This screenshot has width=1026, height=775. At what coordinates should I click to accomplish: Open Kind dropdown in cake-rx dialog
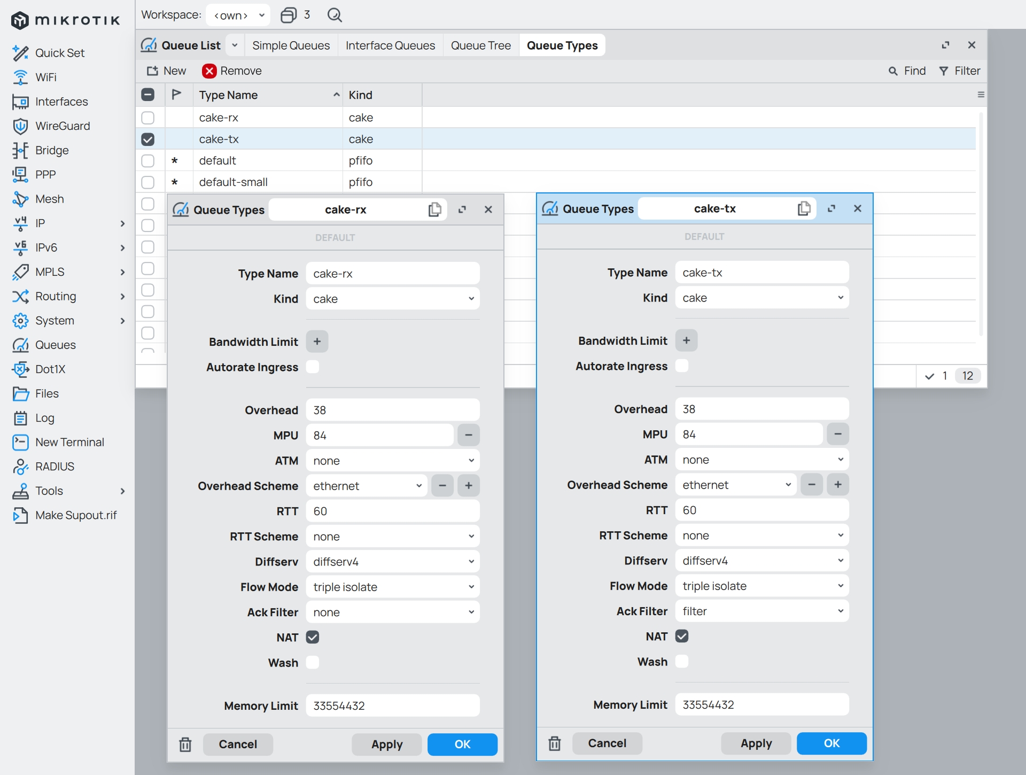coord(393,299)
